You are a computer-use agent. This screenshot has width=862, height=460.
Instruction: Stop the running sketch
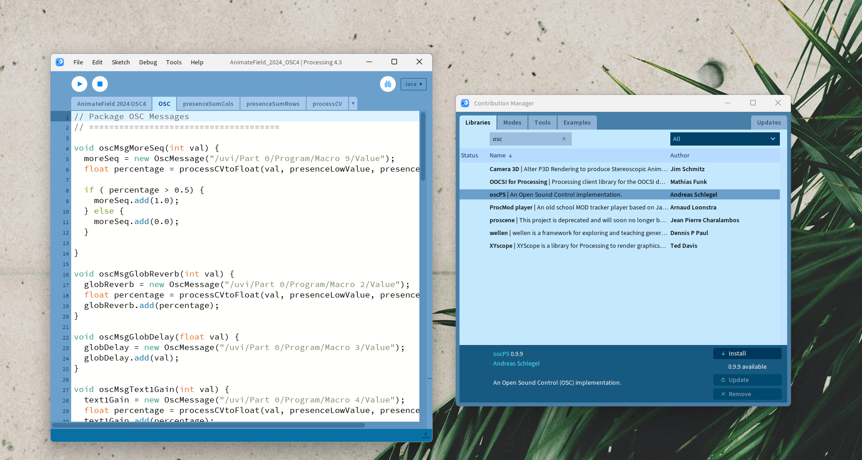click(100, 84)
